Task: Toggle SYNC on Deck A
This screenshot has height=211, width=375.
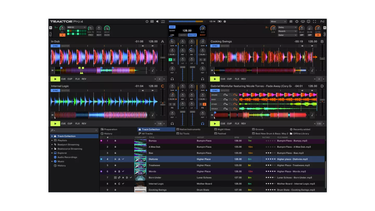Action: tap(55, 46)
